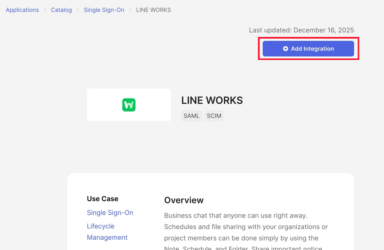Click the Overview heading
The image size is (384, 250).
[x=184, y=200]
